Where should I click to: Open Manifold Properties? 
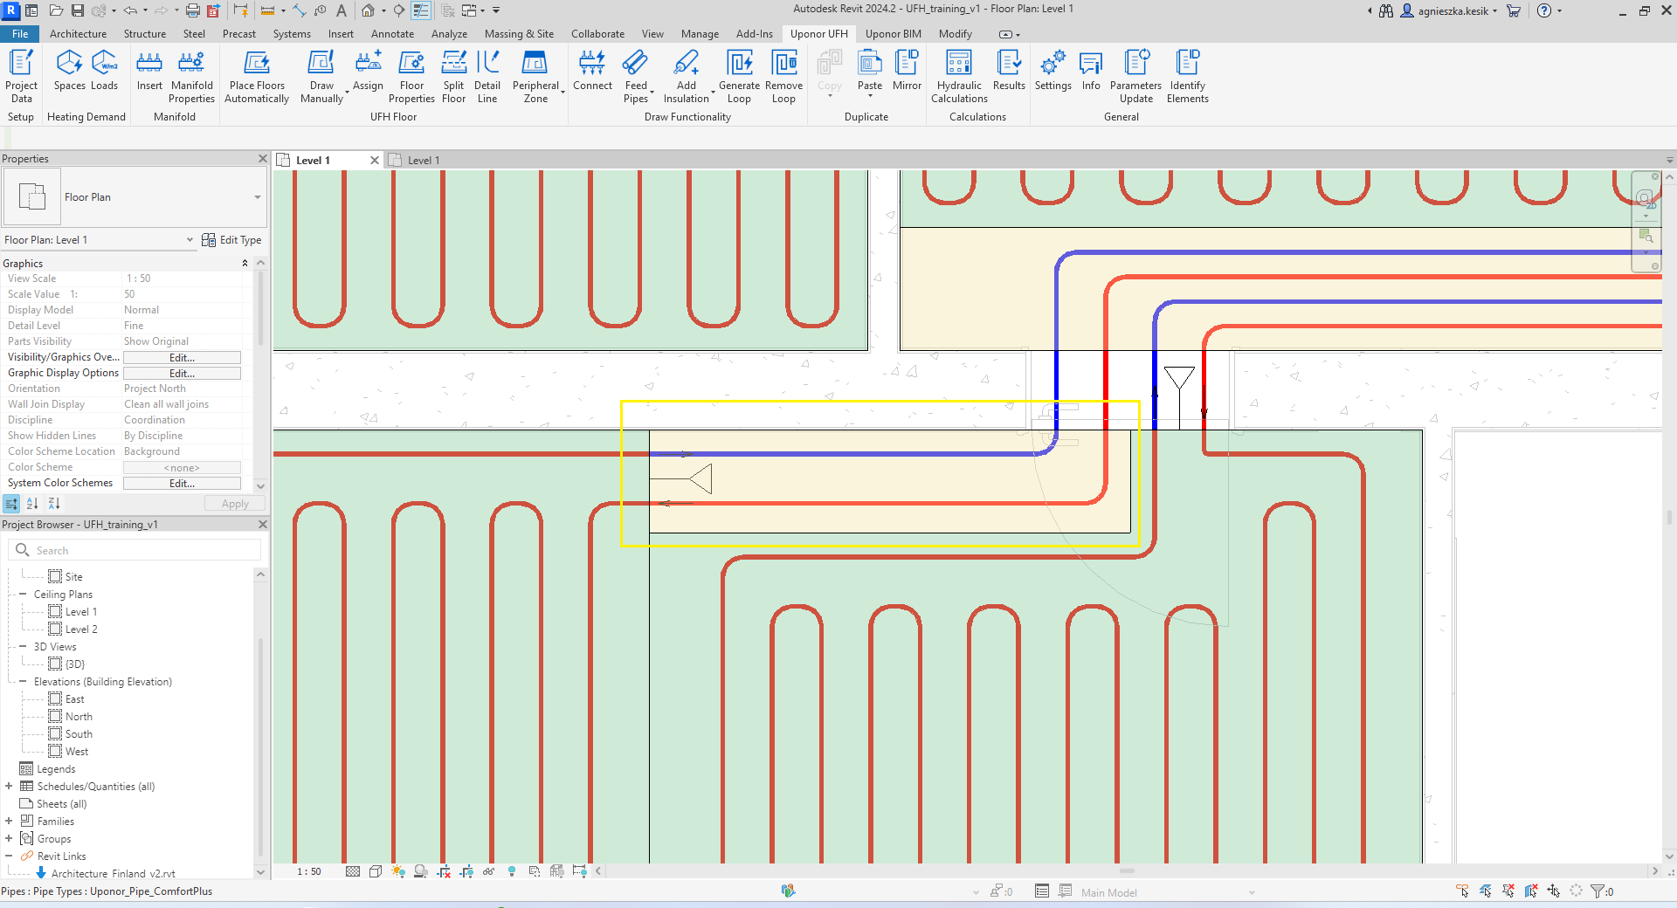(x=192, y=76)
